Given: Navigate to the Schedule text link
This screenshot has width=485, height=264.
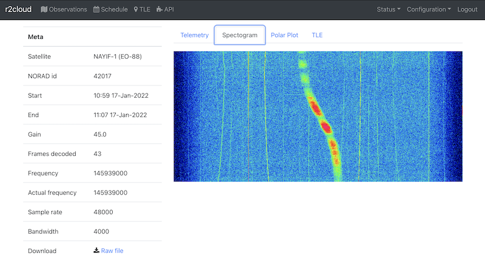Looking at the screenshot, I should [x=115, y=10].
